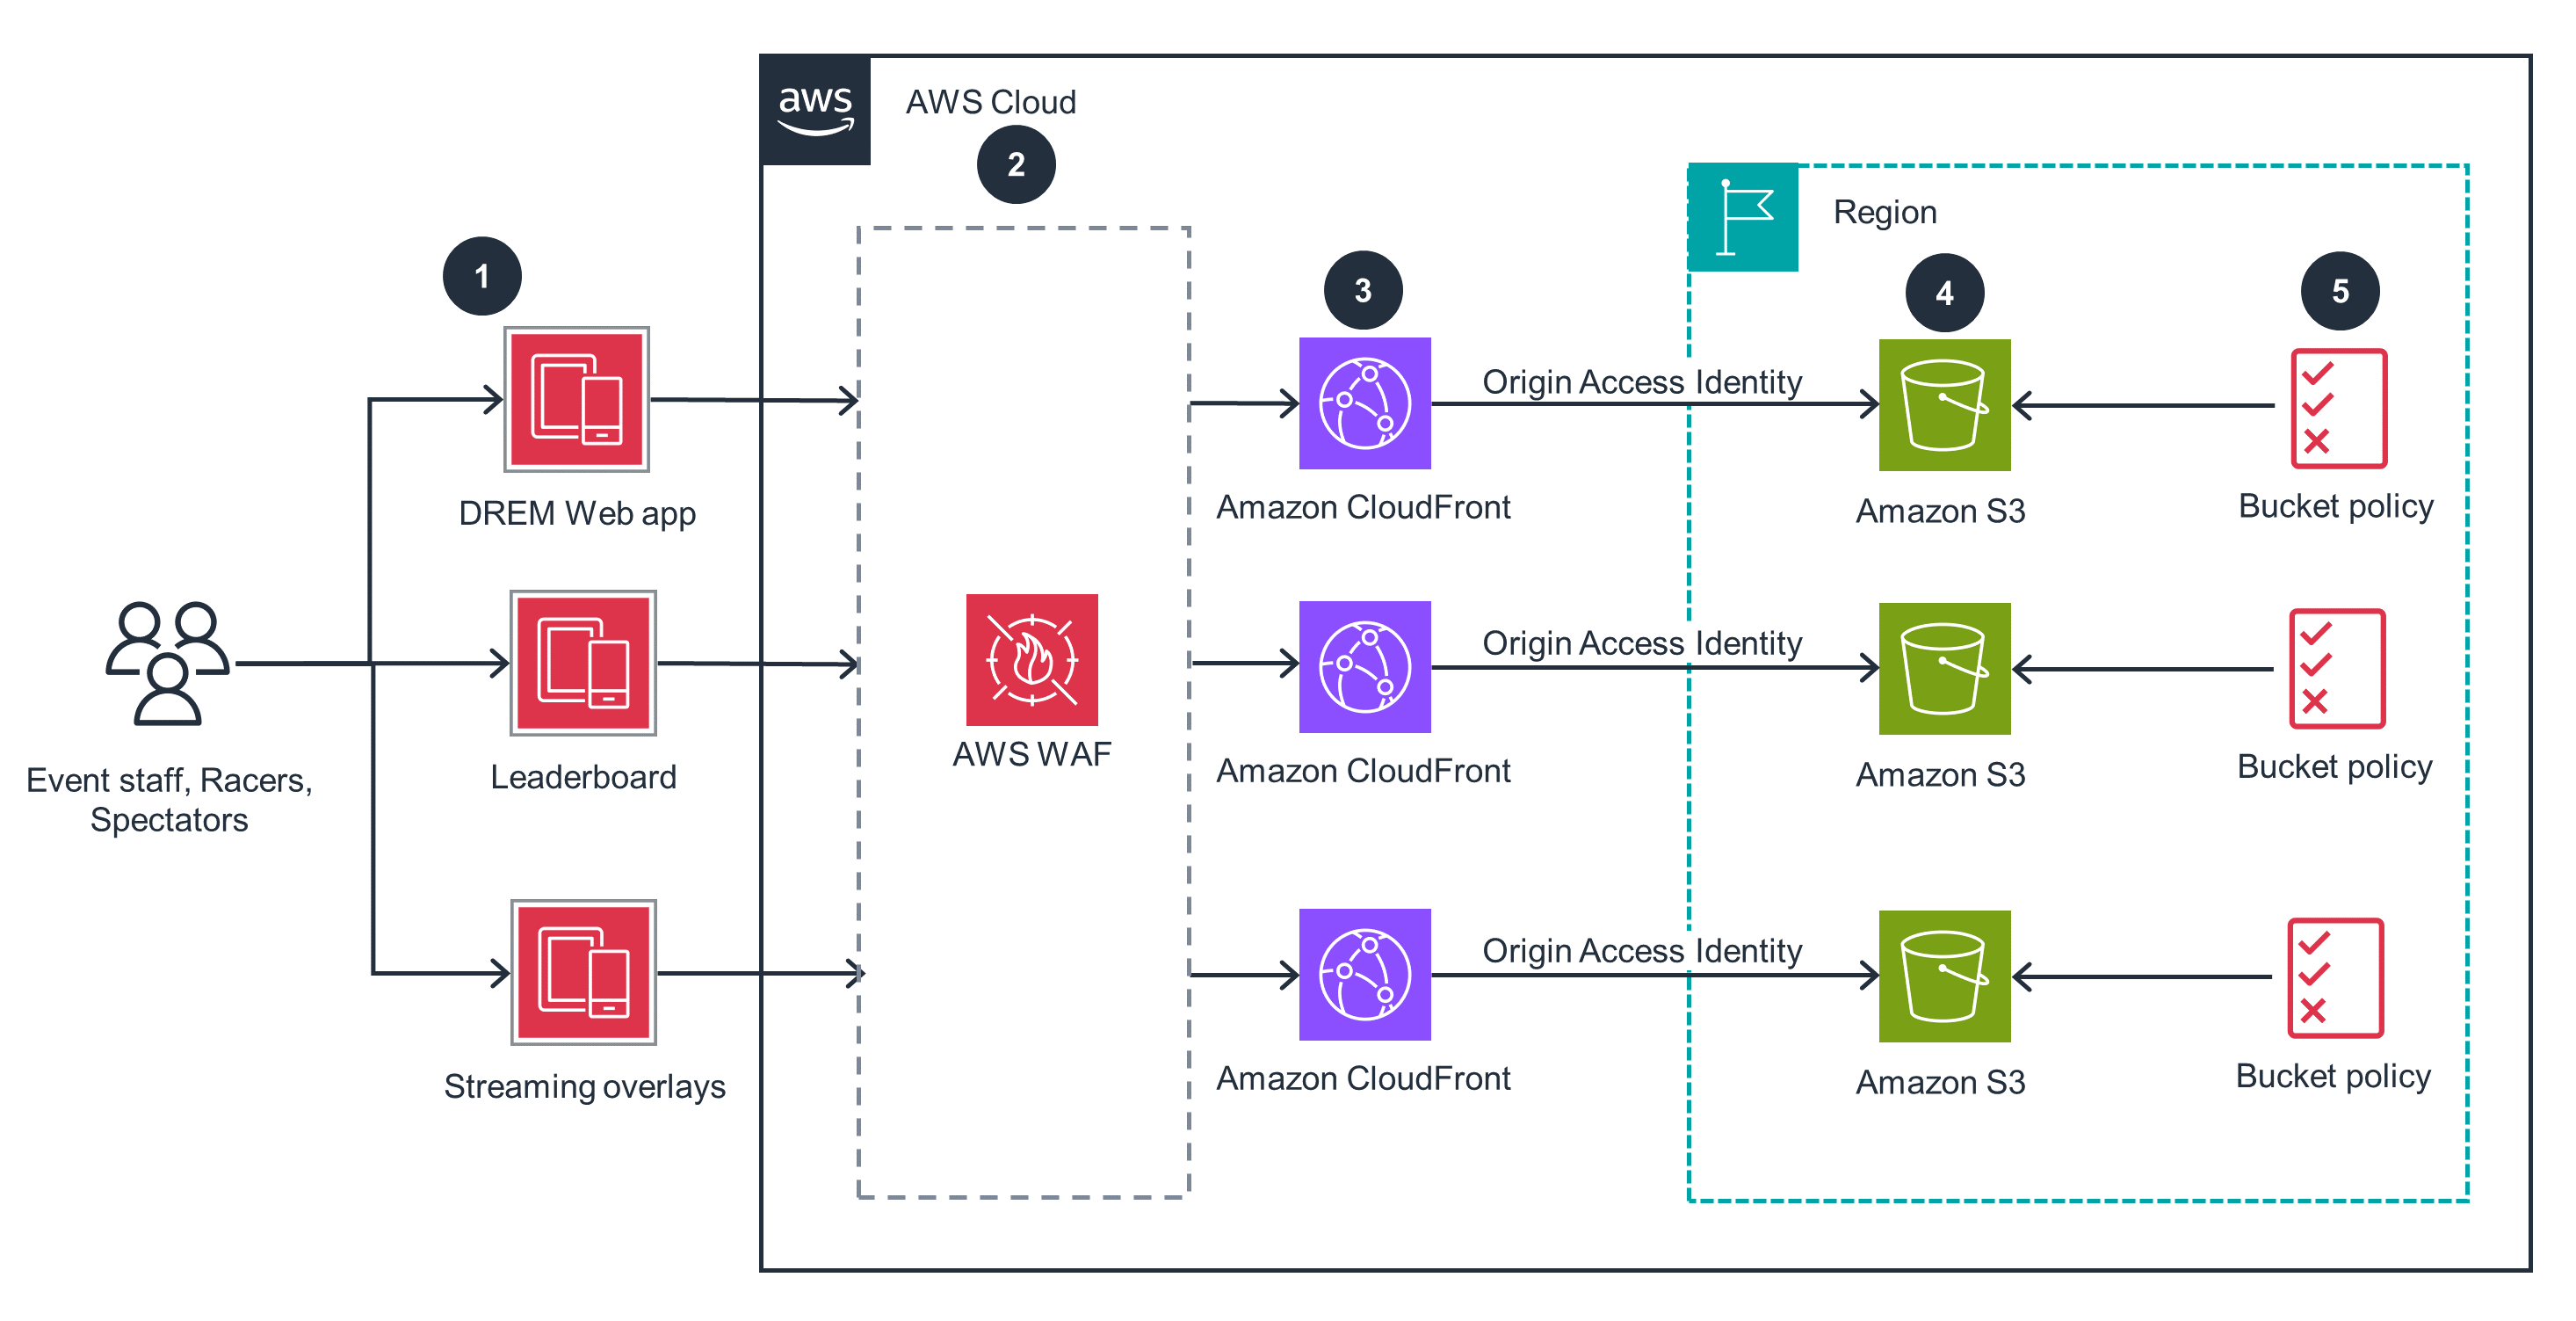Click the AWS logo icon

click(x=815, y=110)
